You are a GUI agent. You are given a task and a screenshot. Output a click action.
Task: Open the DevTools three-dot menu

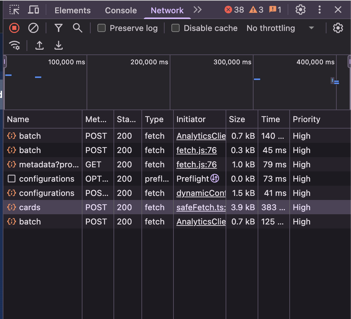pos(319,10)
